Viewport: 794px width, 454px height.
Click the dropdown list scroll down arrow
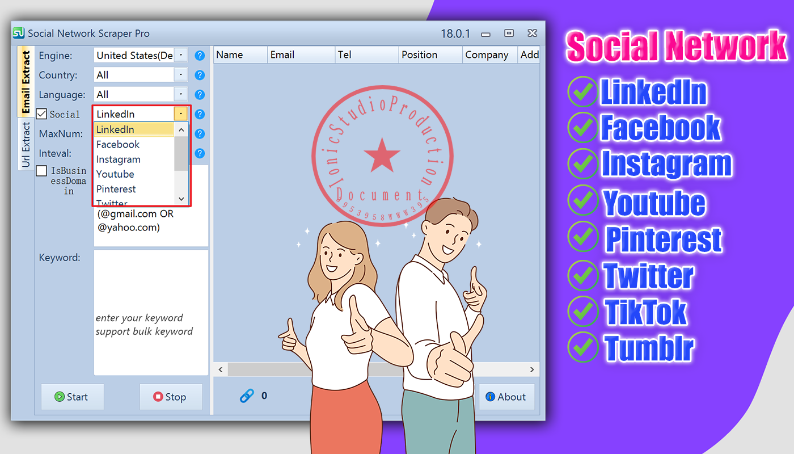click(x=181, y=199)
